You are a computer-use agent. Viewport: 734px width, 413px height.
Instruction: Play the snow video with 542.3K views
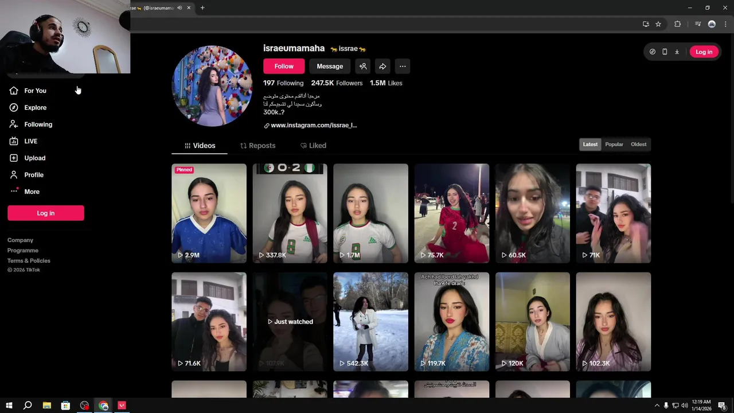tap(371, 322)
